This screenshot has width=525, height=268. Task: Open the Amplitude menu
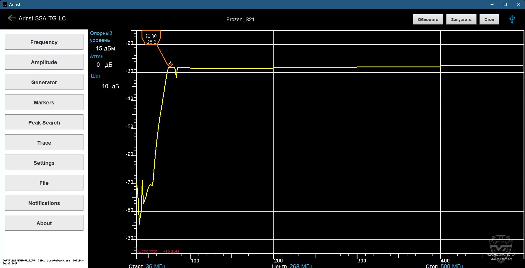pos(44,62)
